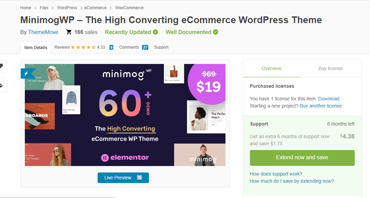Switch to the Buy license tab
Viewport: 370px width, 198px height.
click(330, 68)
